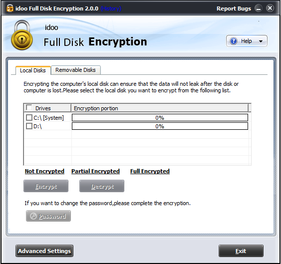Click the Exit button

coord(241,251)
